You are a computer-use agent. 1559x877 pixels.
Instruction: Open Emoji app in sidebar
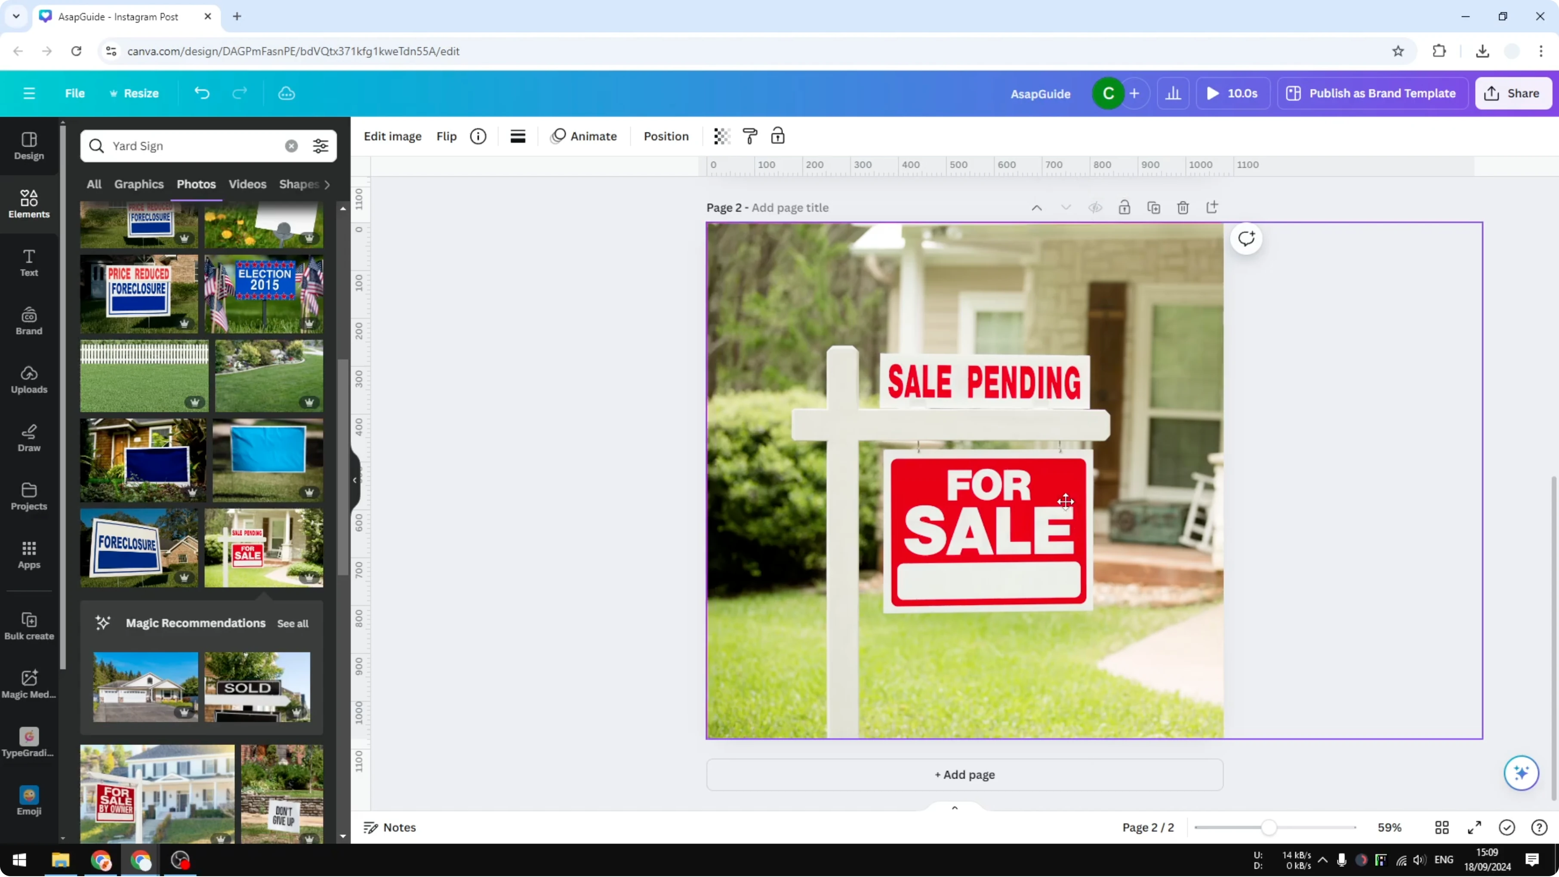(x=29, y=801)
